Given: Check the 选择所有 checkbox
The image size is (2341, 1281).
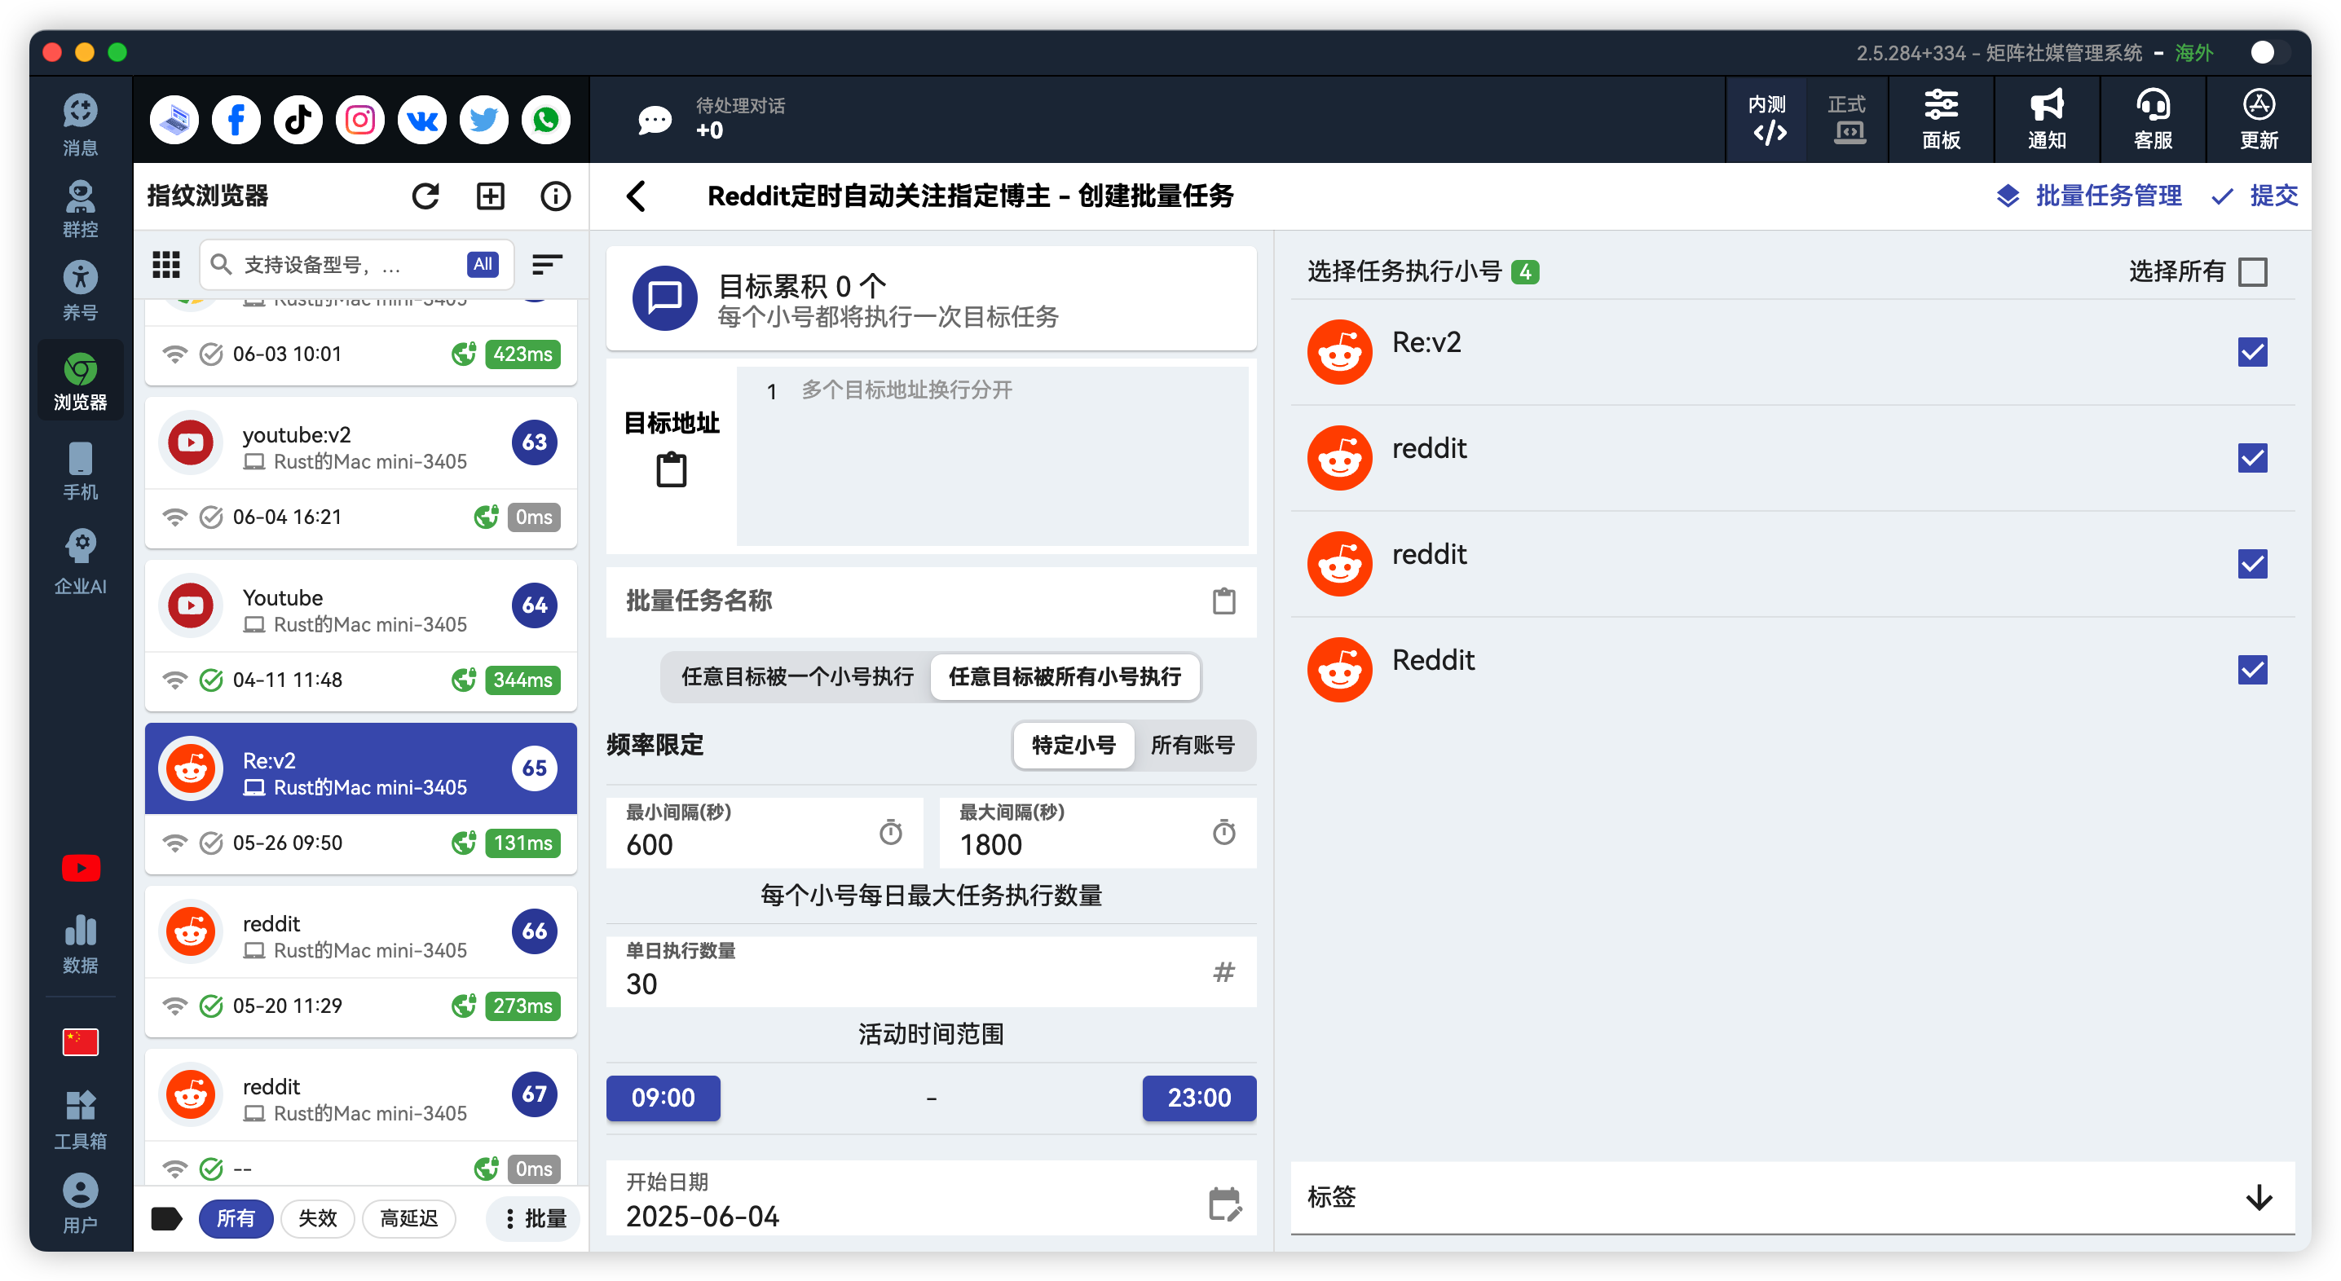Looking at the screenshot, I should pyautogui.click(x=2253, y=271).
